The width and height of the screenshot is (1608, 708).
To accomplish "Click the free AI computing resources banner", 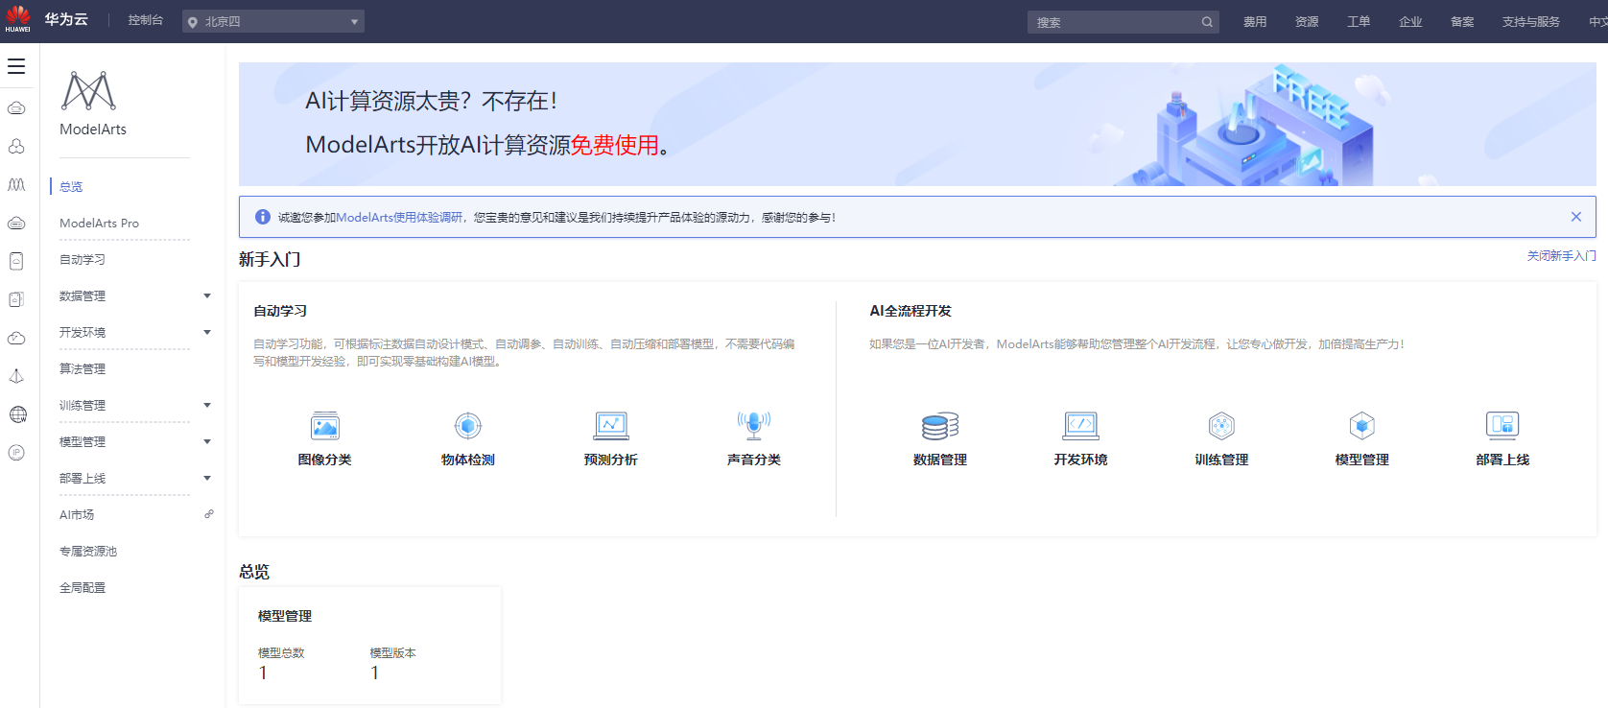I will (917, 124).
